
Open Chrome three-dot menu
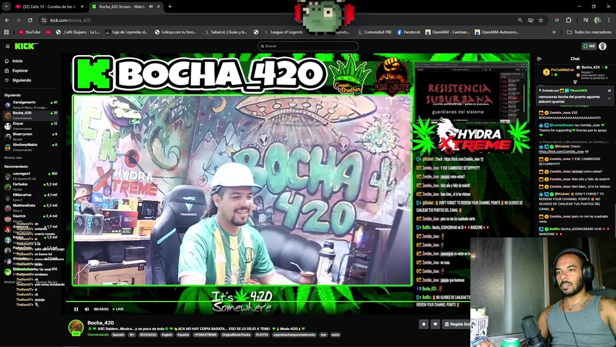pyautogui.click(x=609, y=20)
